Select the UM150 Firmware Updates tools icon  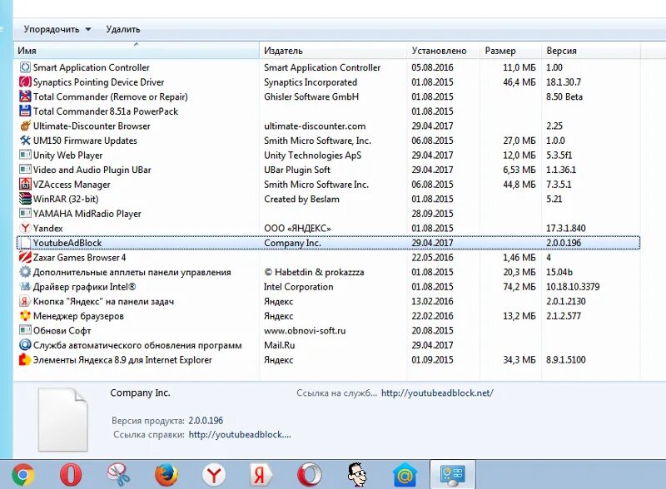coord(25,141)
